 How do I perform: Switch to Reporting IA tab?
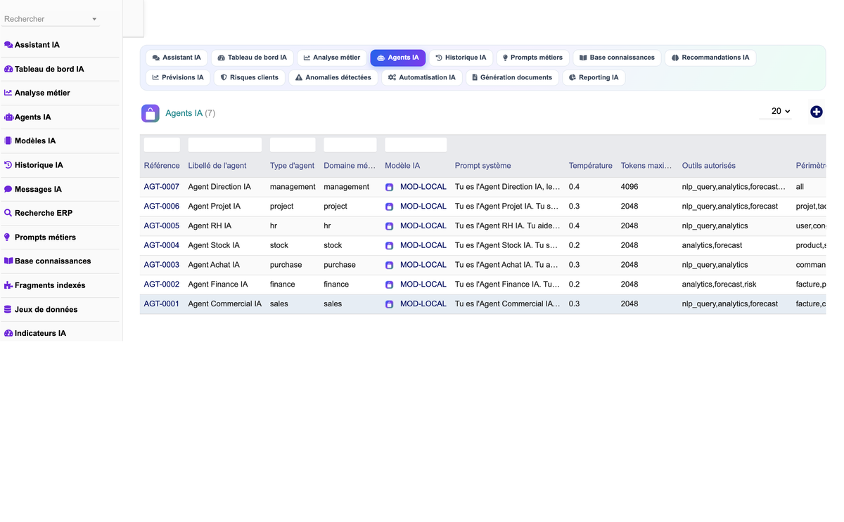tap(594, 77)
